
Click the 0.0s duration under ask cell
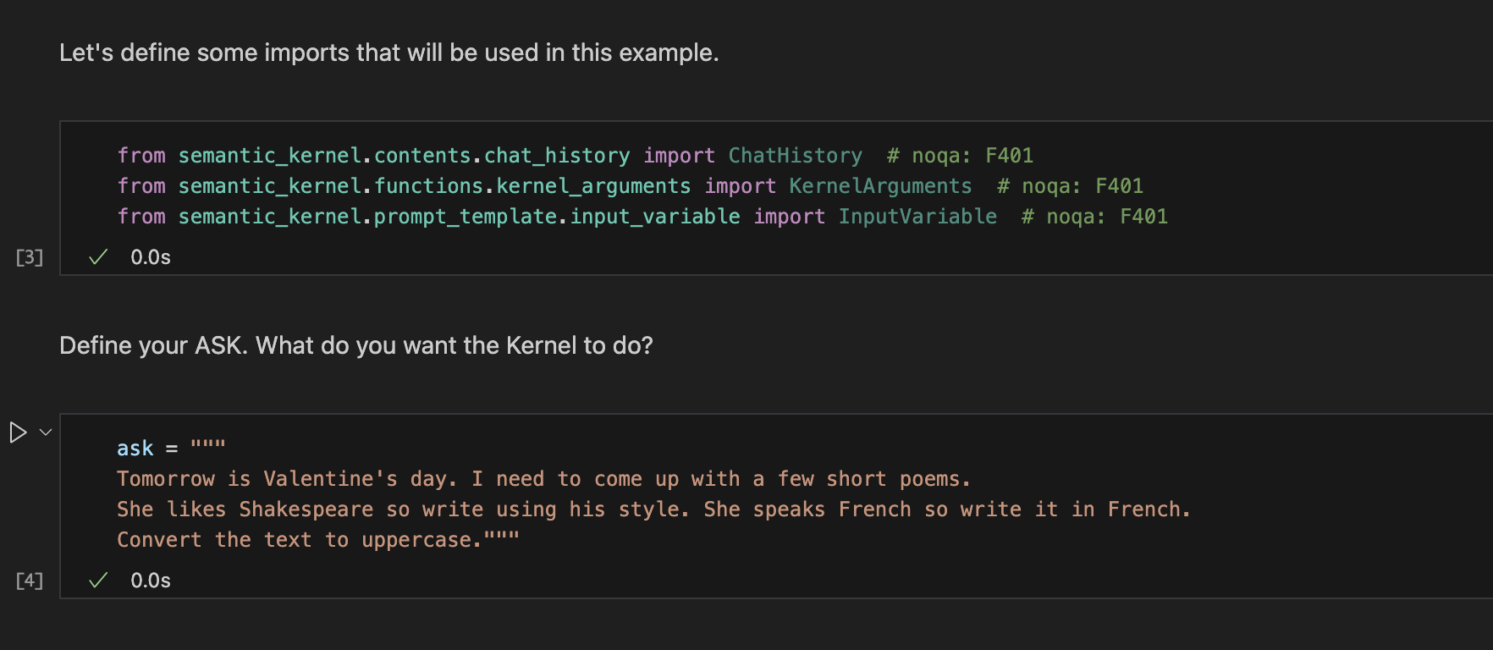[151, 581]
